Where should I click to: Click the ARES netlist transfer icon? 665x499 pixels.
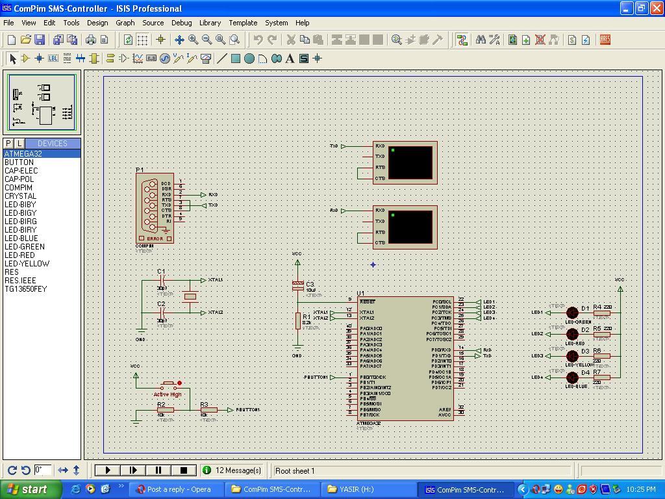(x=605, y=40)
